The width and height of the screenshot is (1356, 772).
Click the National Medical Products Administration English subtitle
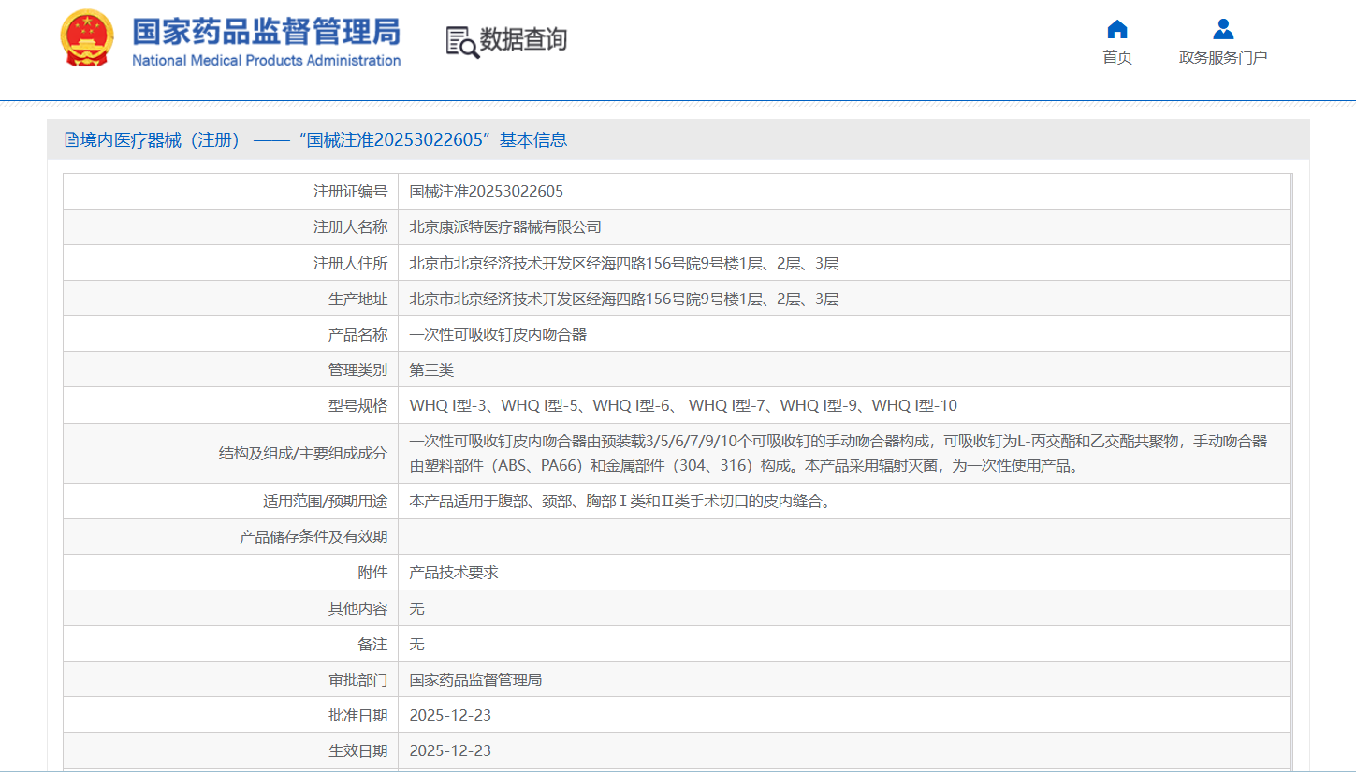click(266, 61)
